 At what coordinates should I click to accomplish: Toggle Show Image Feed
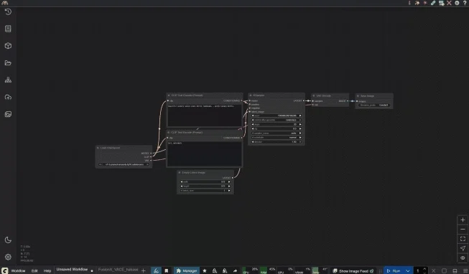(353, 270)
